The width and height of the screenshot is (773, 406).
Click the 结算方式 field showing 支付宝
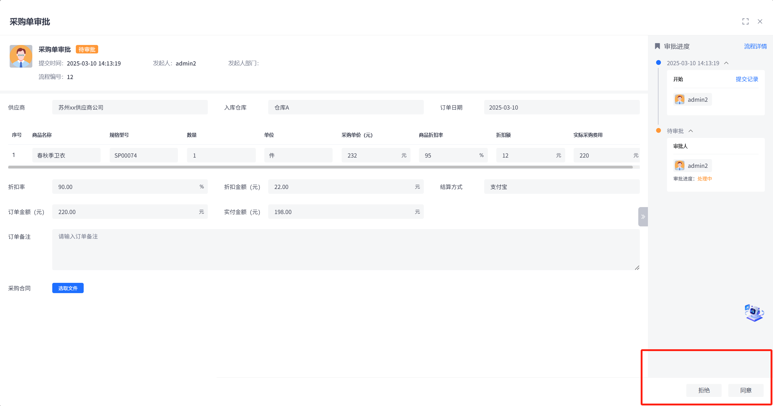pos(562,187)
